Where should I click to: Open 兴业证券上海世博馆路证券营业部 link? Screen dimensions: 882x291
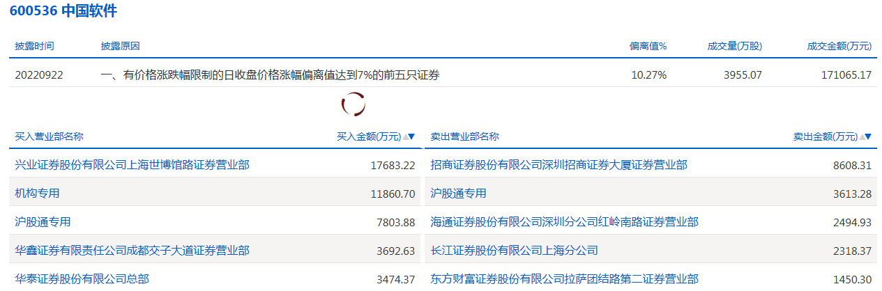(132, 165)
